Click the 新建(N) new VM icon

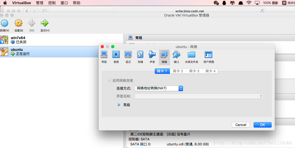click(4, 23)
